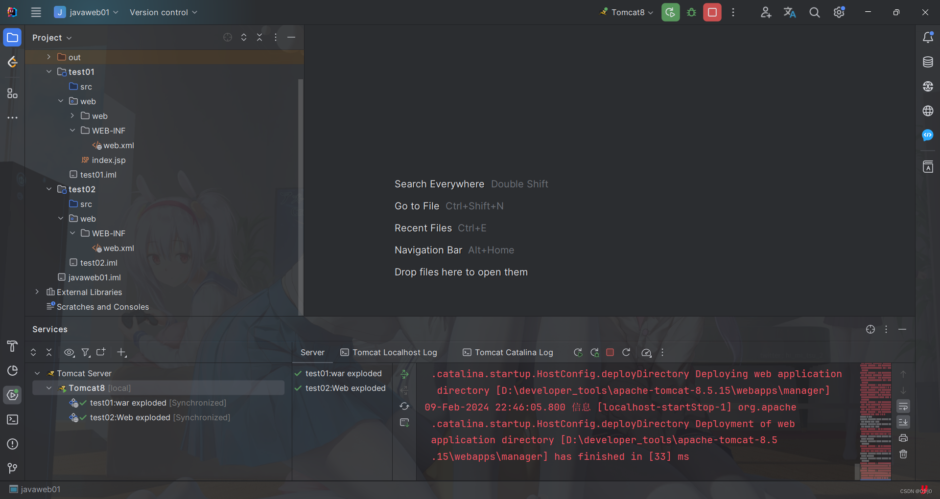Print the console output
This screenshot has height=499, width=940.
pos(903,438)
